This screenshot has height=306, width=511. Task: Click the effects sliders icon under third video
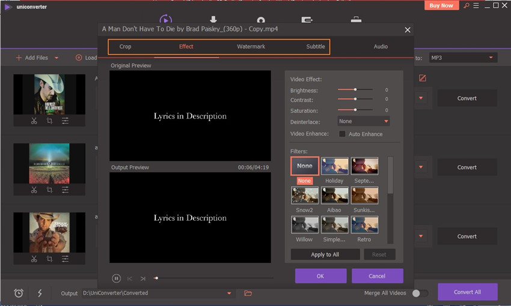(x=65, y=259)
